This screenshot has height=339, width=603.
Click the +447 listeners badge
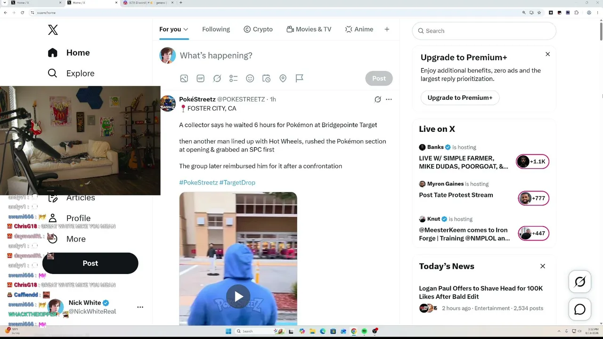click(x=534, y=234)
